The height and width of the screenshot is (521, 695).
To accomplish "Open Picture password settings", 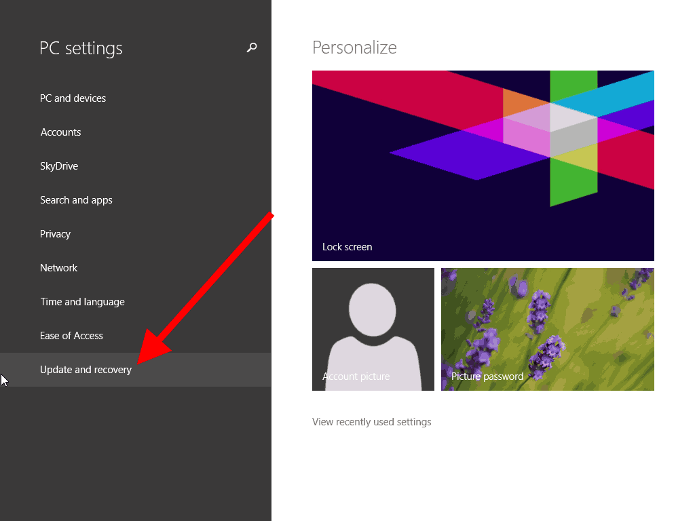I will 547,329.
